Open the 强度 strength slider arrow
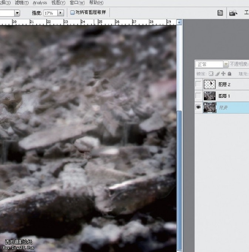 point(61,13)
